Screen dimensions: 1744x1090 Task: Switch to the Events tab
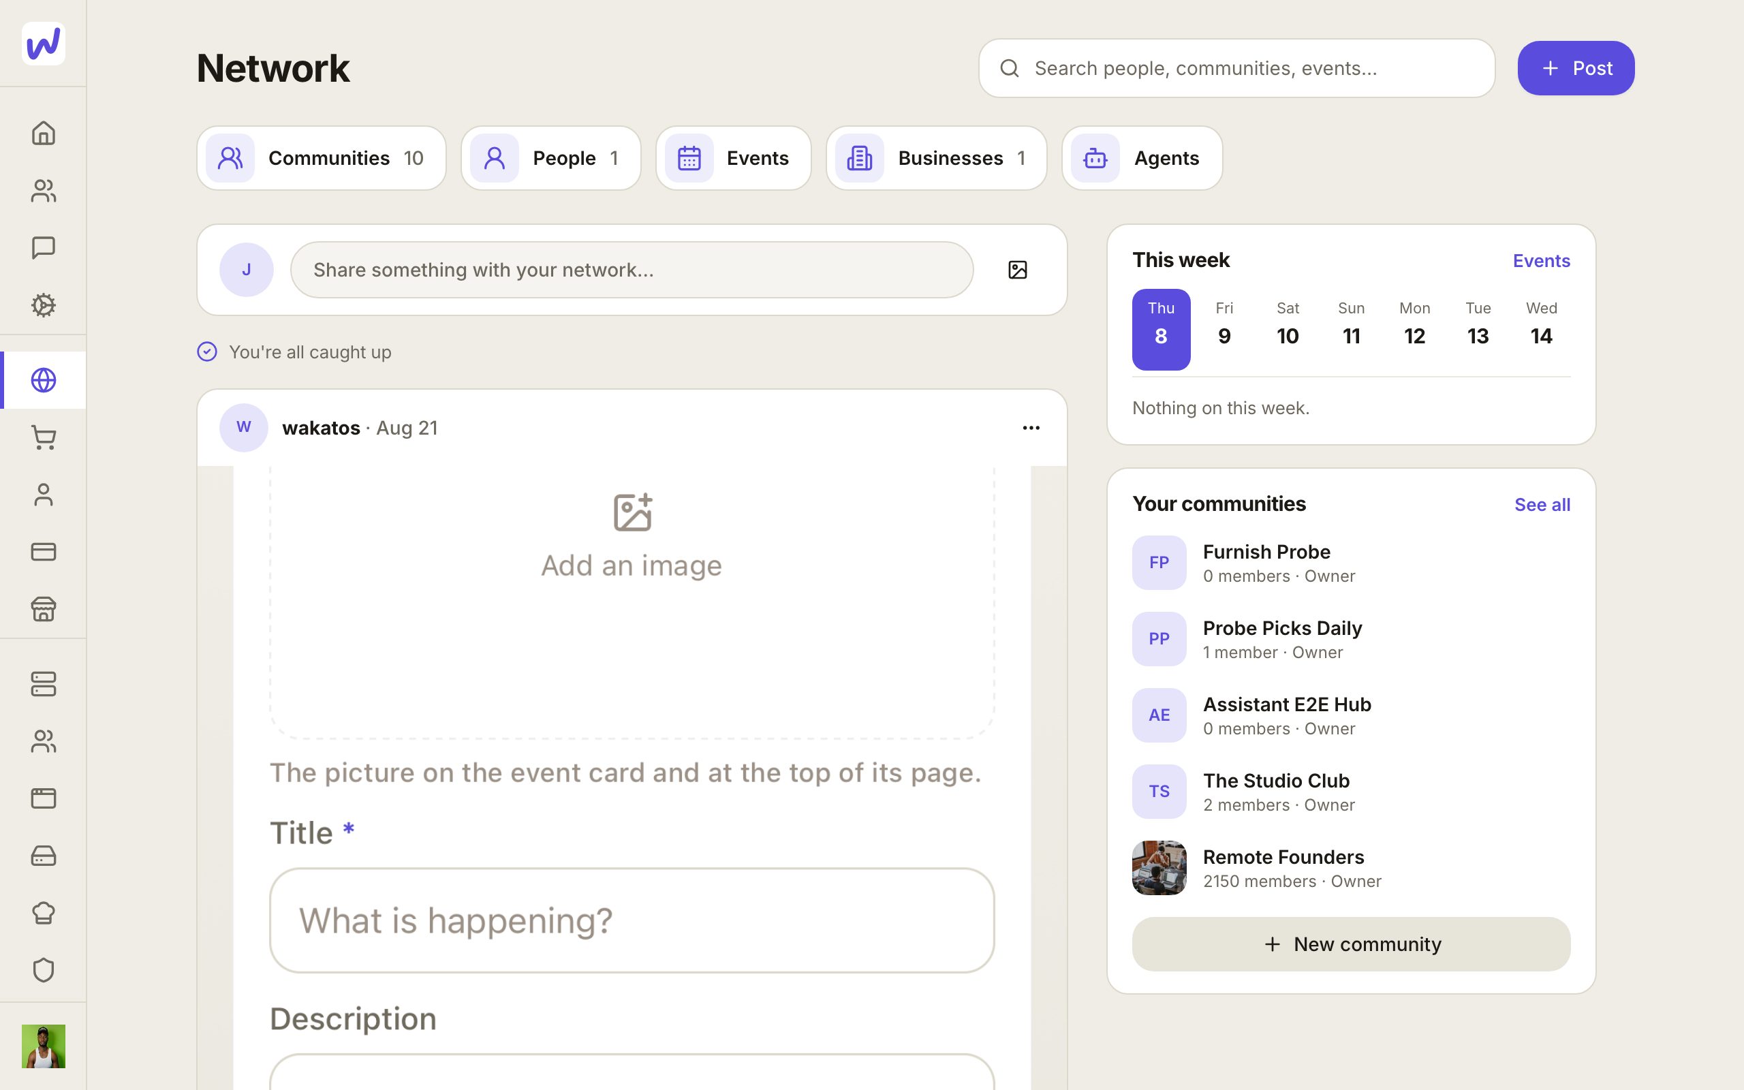tap(733, 158)
